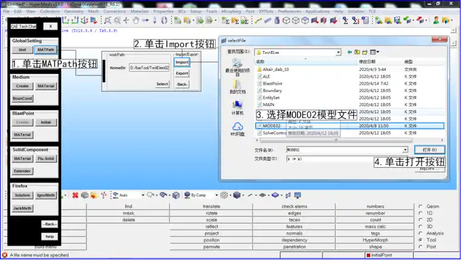This screenshot has height=260, width=461.
Task: Open the renumber panel
Action: click(375, 213)
